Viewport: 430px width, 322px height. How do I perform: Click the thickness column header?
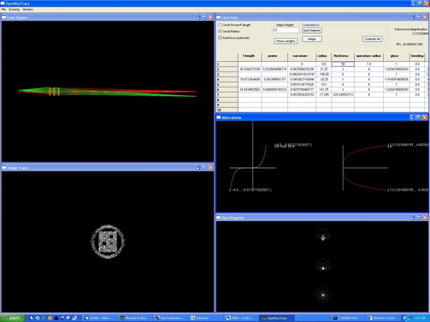pyautogui.click(x=342, y=57)
